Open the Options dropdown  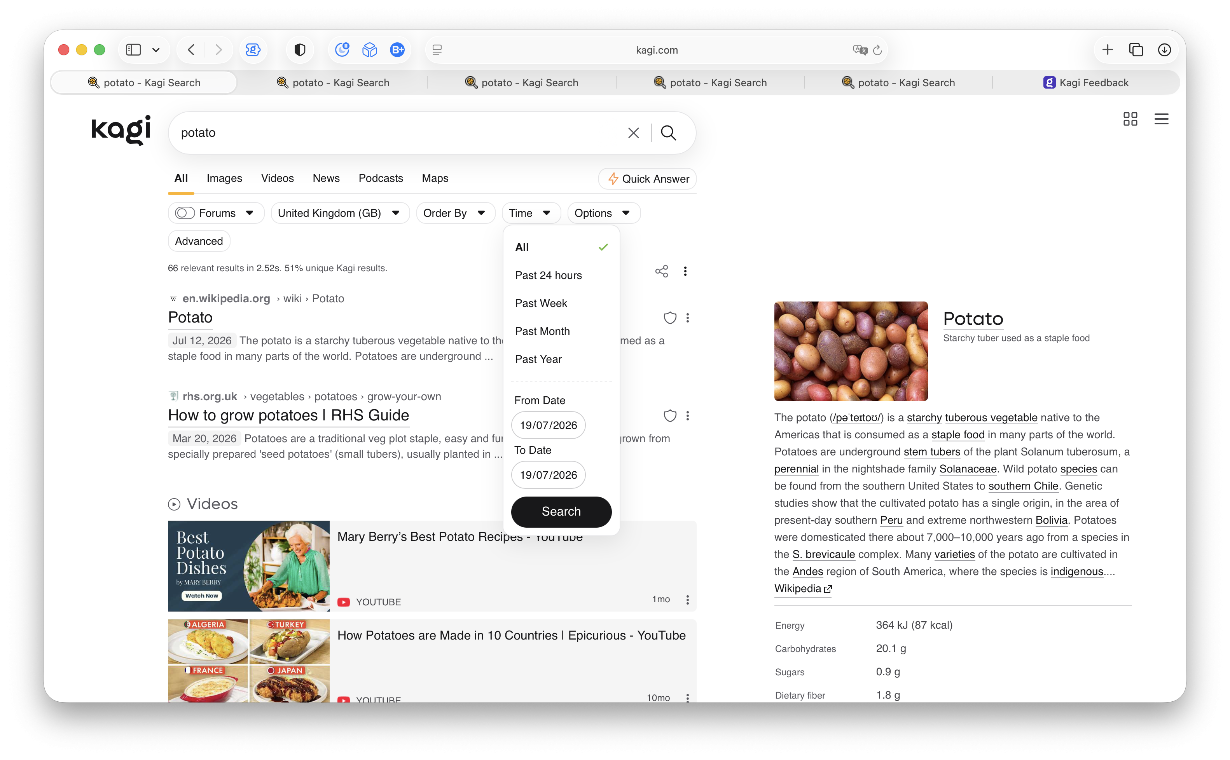(603, 213)
